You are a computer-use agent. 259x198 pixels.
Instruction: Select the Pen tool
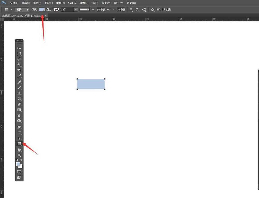point(19,127)
